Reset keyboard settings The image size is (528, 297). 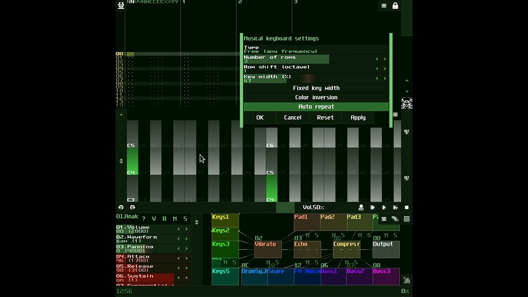[325, 118]
